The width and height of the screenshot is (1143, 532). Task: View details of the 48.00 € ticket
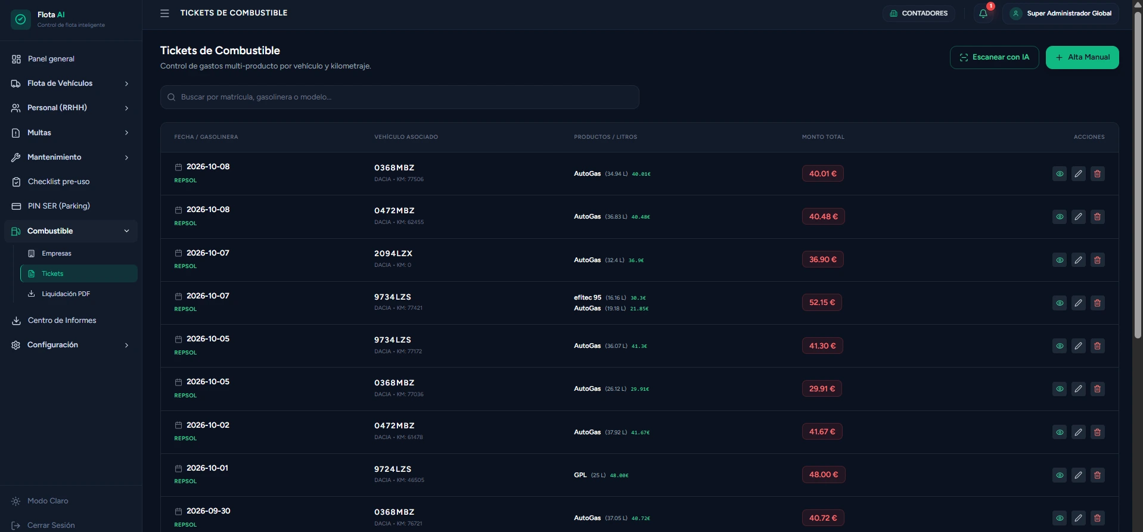[x=1060, y=475]
